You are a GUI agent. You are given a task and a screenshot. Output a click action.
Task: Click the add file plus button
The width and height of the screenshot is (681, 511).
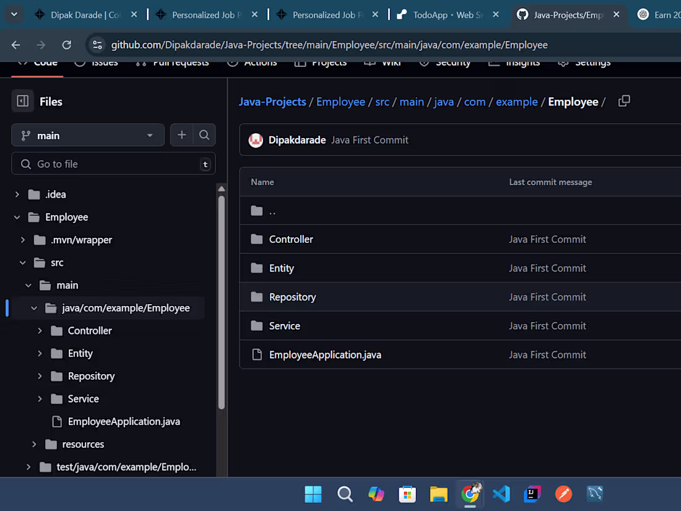click(181, 135)
